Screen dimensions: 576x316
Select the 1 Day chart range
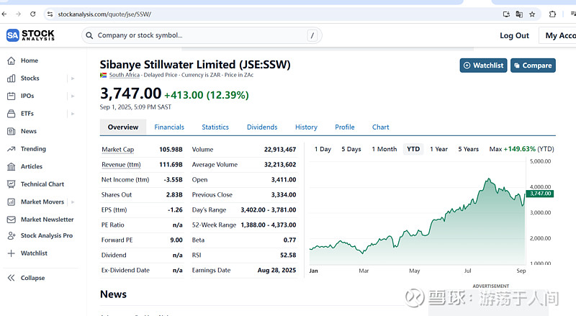323,149
